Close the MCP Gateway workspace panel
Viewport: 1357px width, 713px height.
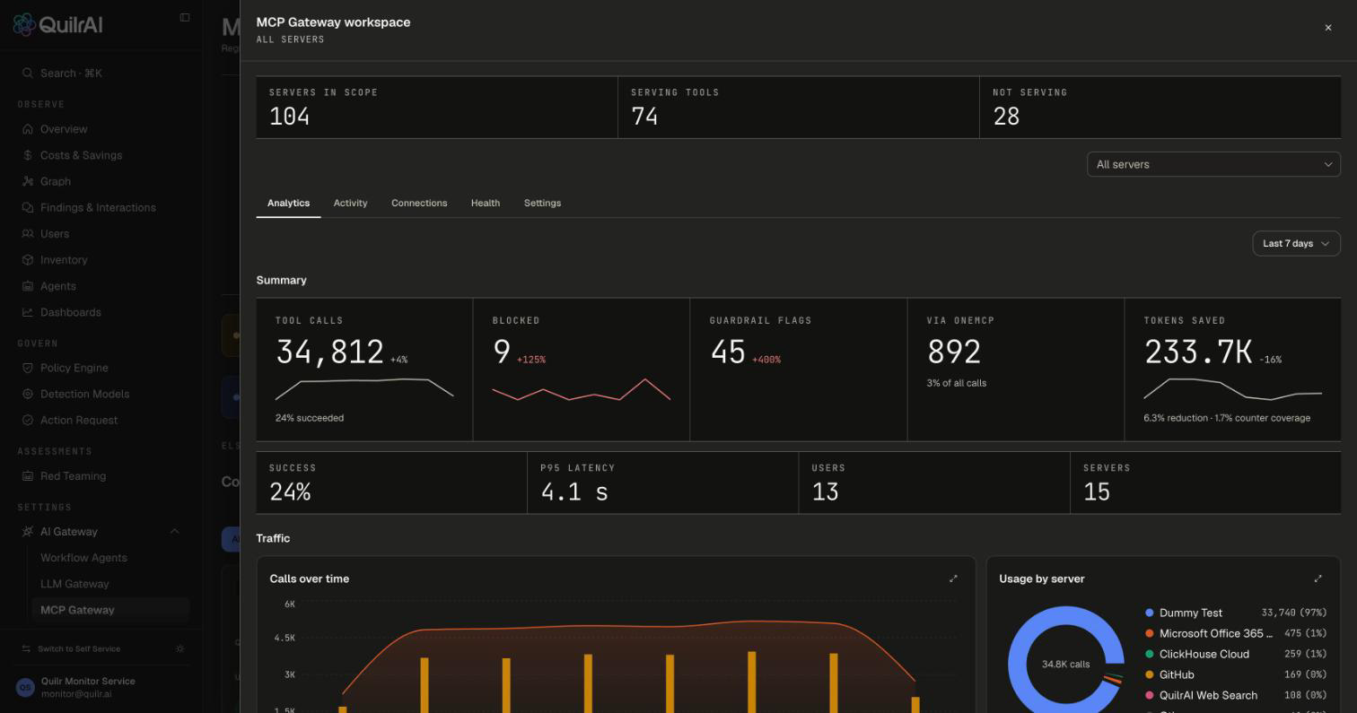coord(1328,28)
